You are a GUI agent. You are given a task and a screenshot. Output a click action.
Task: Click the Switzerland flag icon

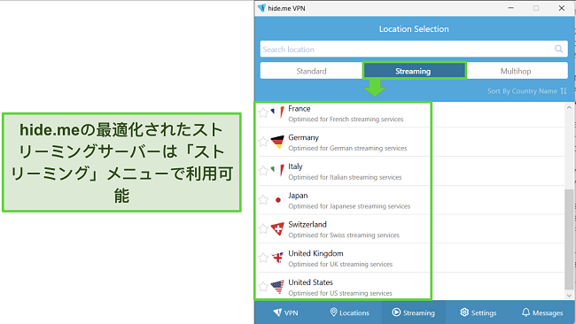tap(277, 228)
